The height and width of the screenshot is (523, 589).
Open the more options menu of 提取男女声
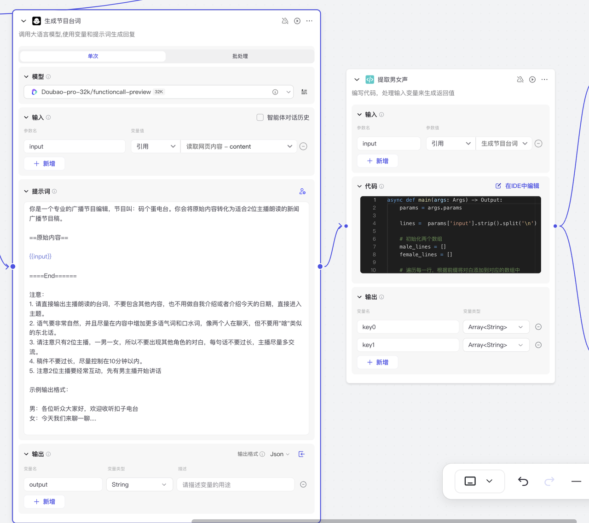544,79
